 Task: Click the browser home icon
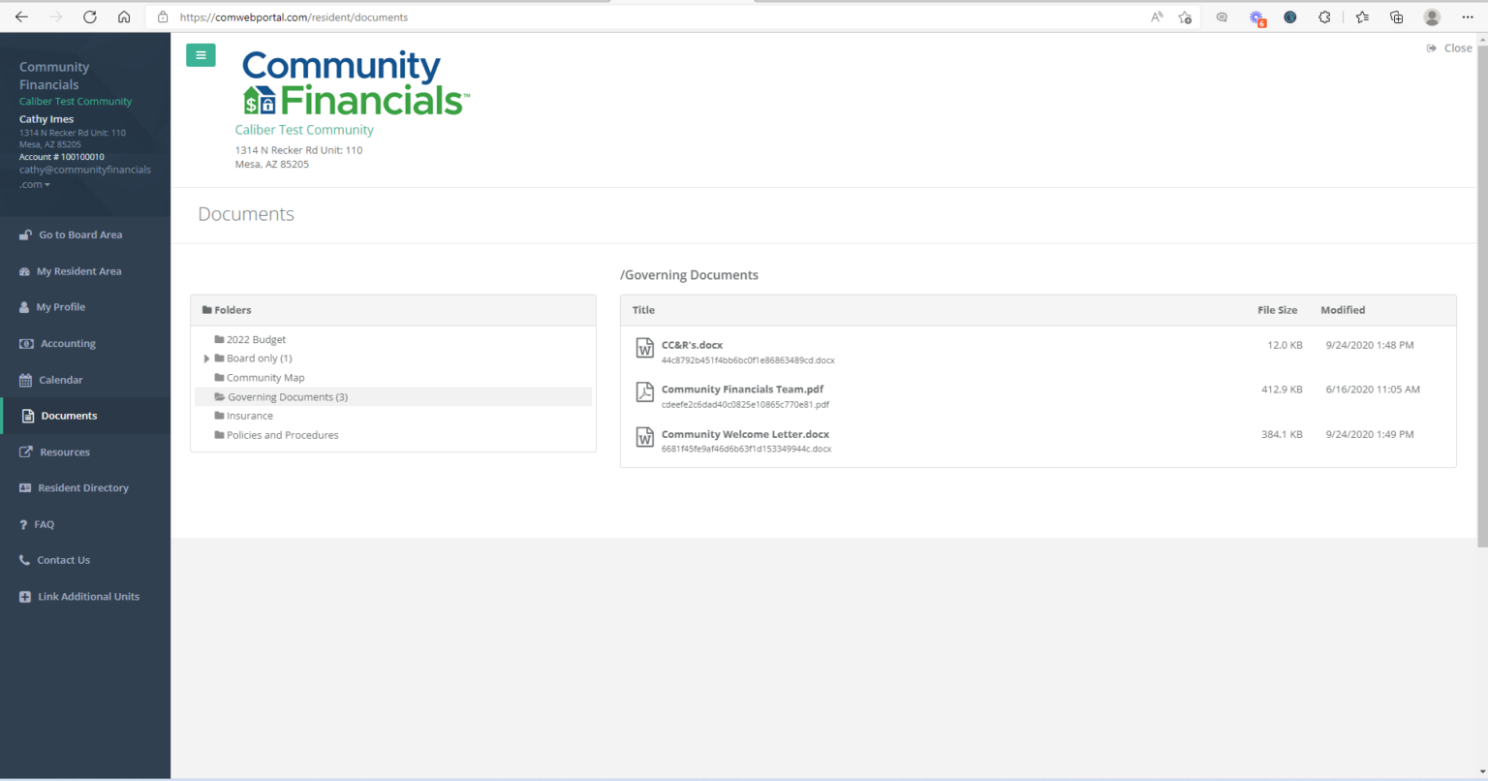pyautogui.click(x=124, y=16)
